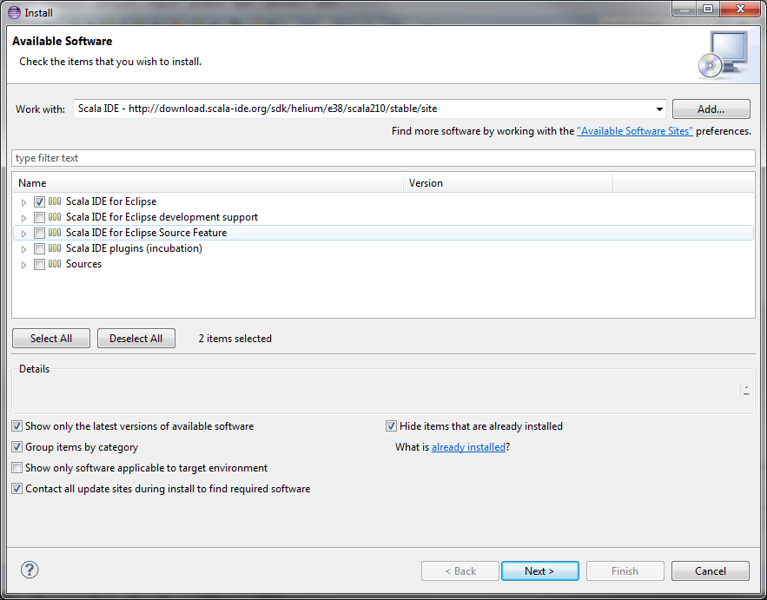Check the Sources category checkbox
The width and height of the screenshot is (767, 600).
pyautogui.click(x=40, y=264)
